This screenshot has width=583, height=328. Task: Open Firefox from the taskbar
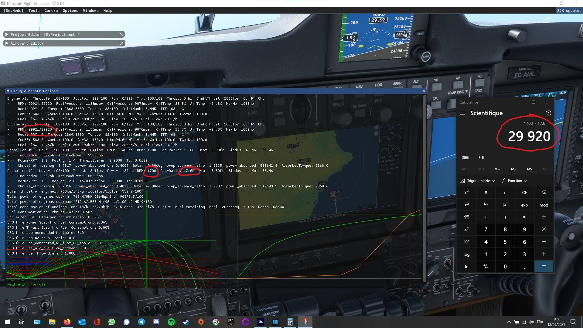(67, 322)
